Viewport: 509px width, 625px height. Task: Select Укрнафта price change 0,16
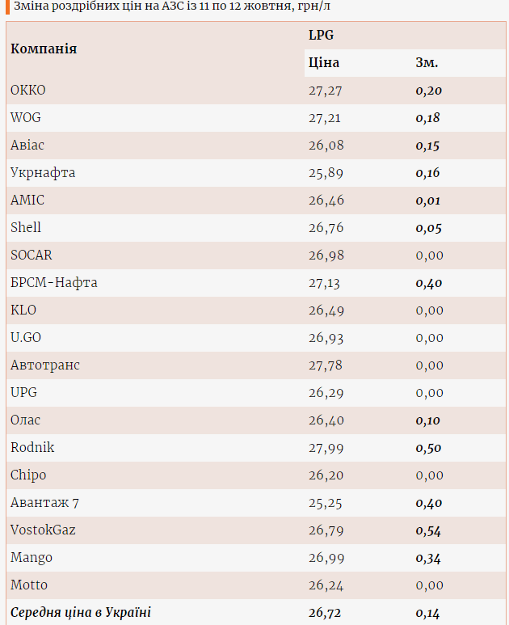428,173
